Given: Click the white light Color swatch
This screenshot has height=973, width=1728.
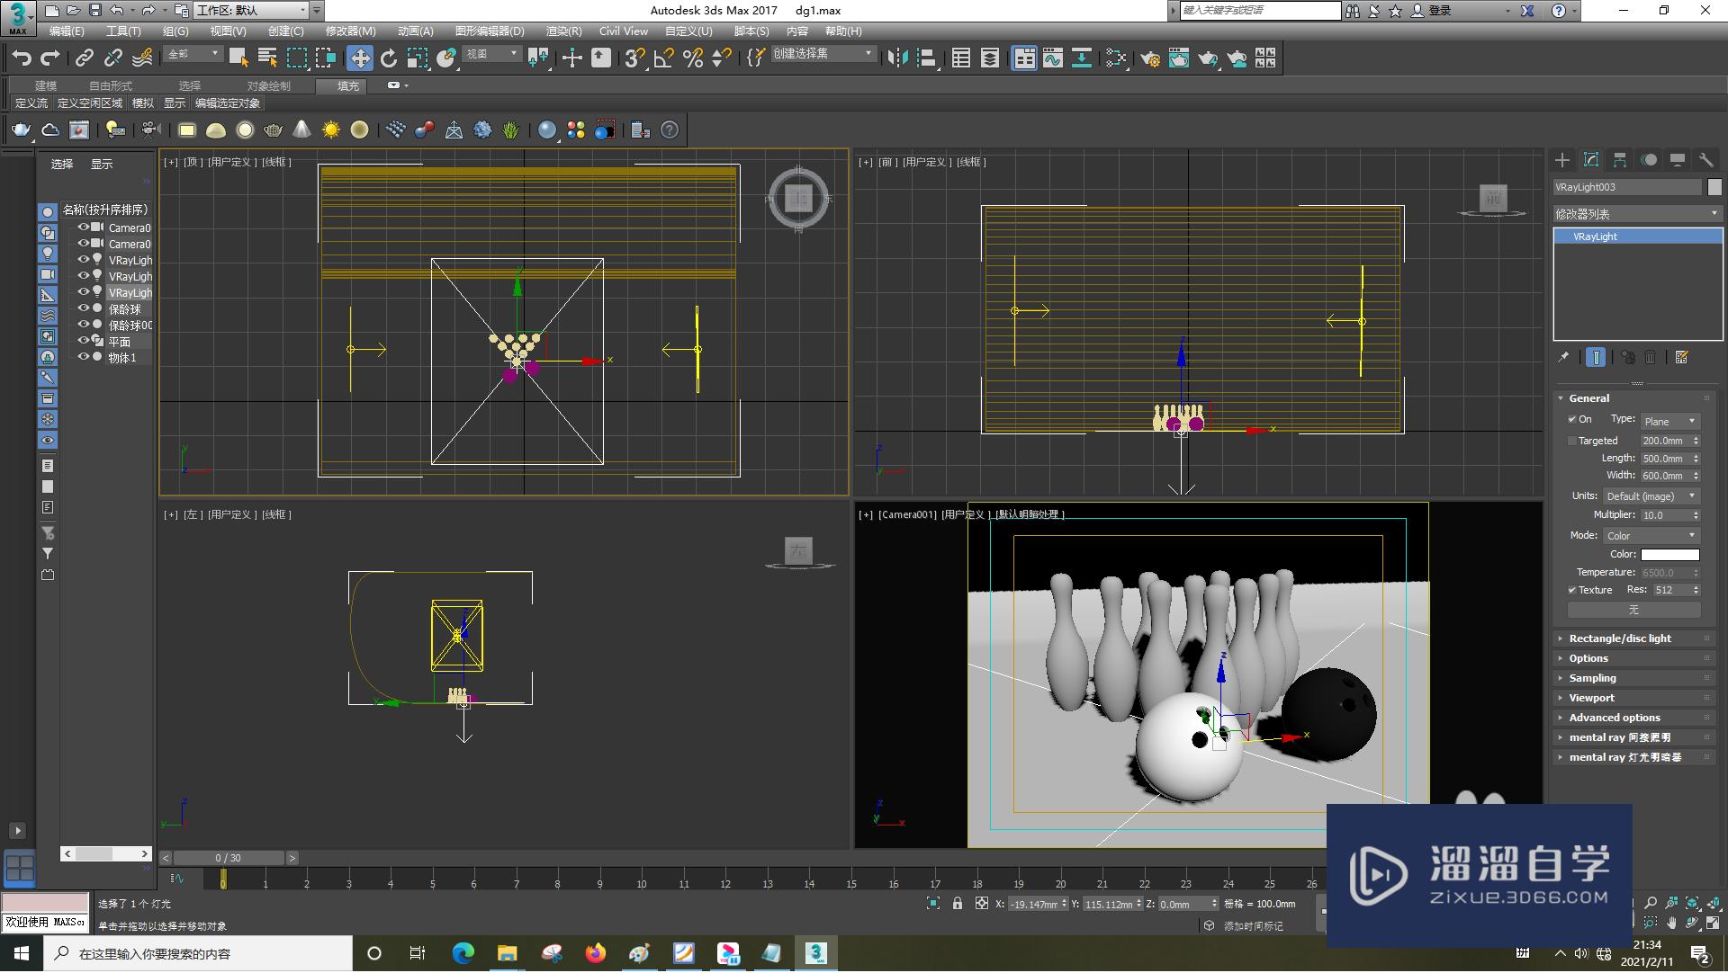Looking at the screenshot, I should (1669, 555).
